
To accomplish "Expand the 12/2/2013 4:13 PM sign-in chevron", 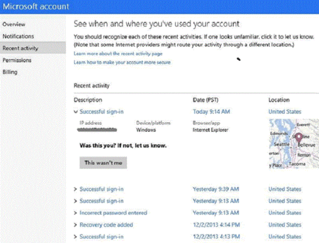I will [x=76, y=237].
